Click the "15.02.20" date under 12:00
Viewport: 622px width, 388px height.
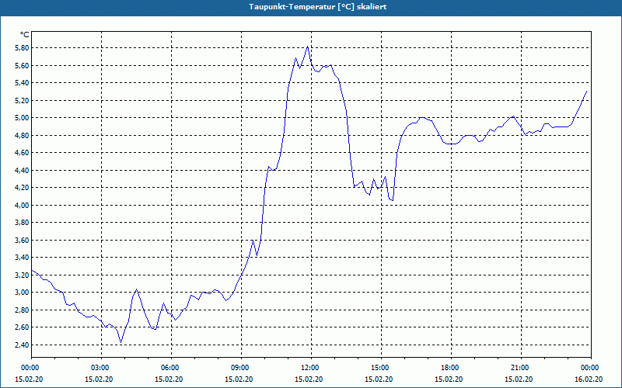(309, 379)
